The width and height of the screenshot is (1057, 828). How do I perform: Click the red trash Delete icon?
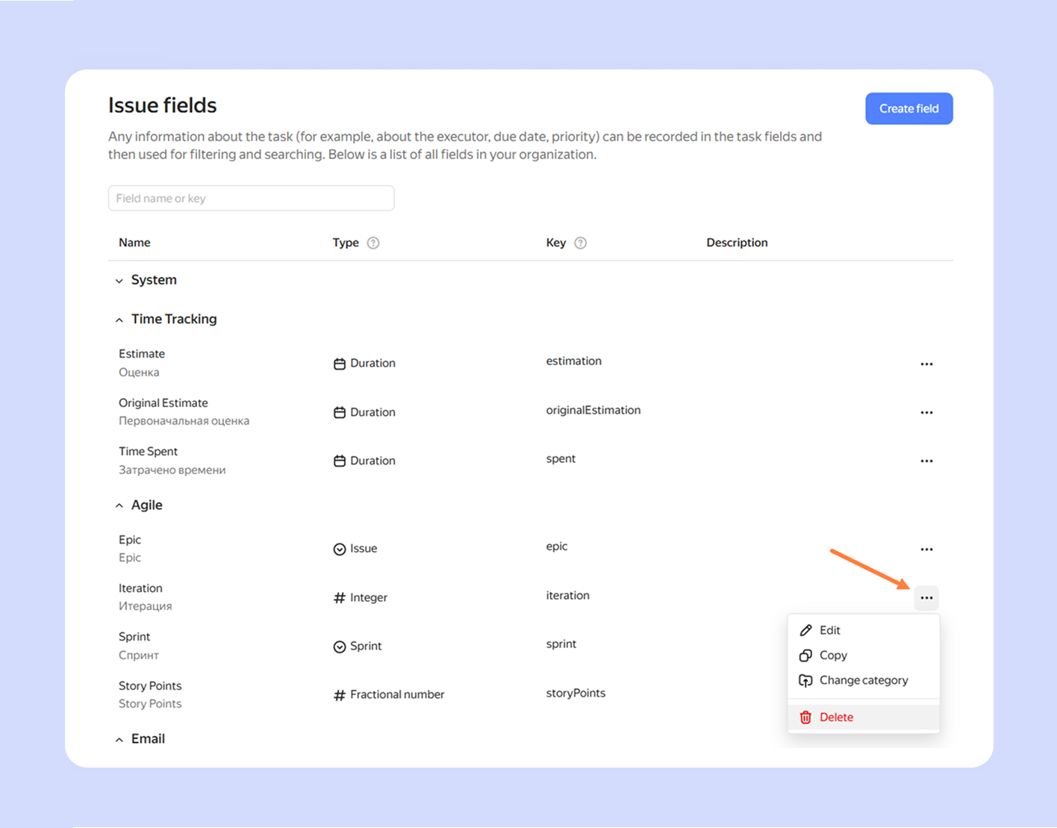pyautogui.click(x=805, y=718)
